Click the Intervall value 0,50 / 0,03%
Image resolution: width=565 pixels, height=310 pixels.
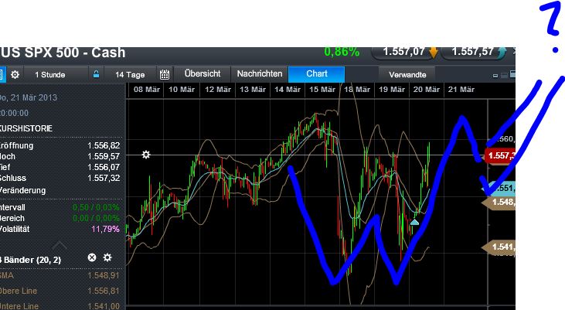(x=96, y=207)
